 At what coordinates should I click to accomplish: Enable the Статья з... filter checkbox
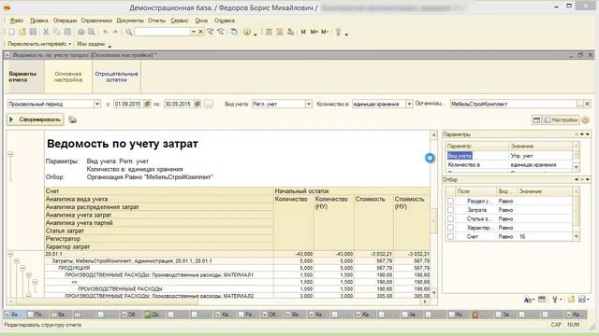click(x=450, y=218)
